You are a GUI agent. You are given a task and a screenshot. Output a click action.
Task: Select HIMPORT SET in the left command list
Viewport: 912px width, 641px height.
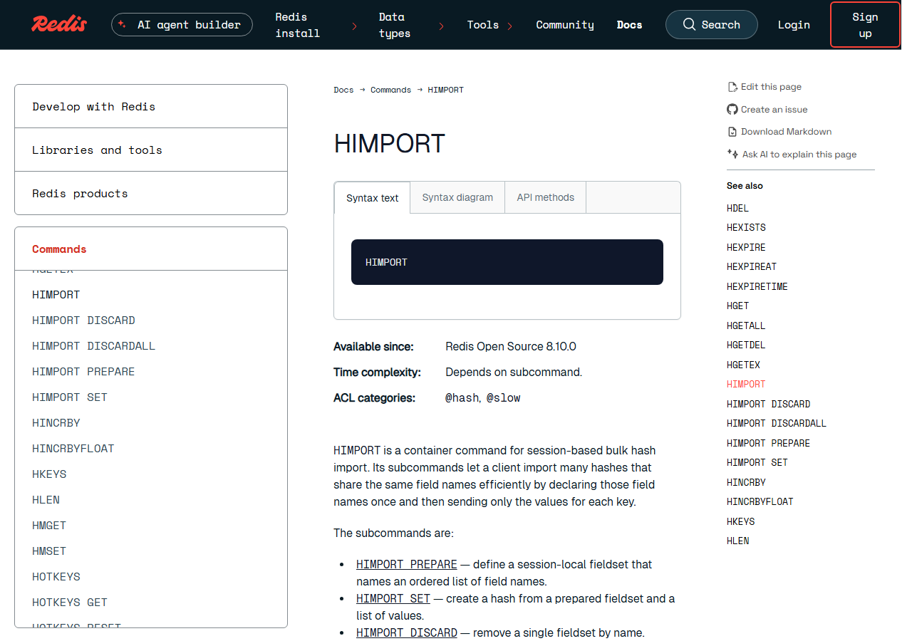[x=70, y=397]
